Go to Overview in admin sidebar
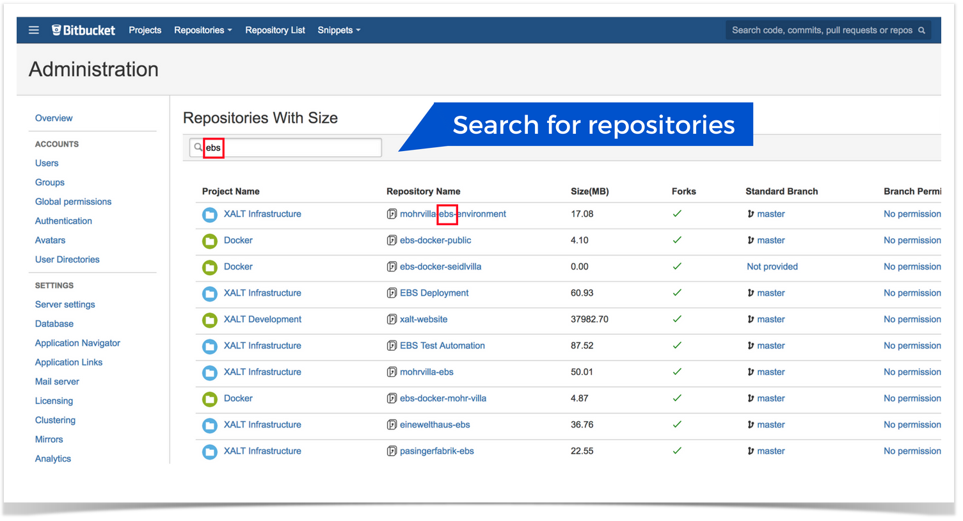This screenshot has width=963, height=521. pyautogui.click(x=54, y=118)
